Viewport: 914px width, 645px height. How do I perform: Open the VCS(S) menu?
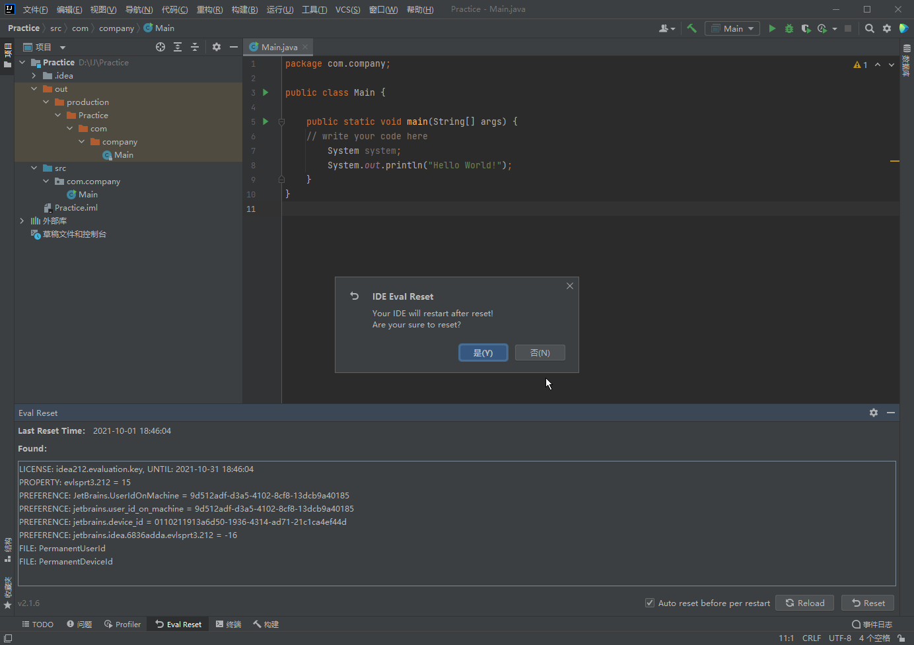pos(347,9)
